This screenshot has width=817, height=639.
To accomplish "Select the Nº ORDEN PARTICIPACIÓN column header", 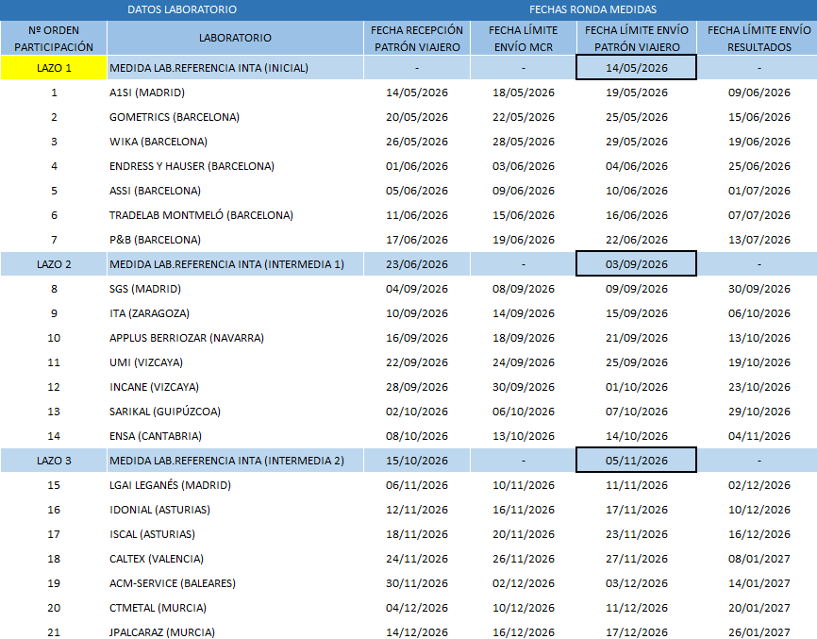I will (x=54, y=38).
